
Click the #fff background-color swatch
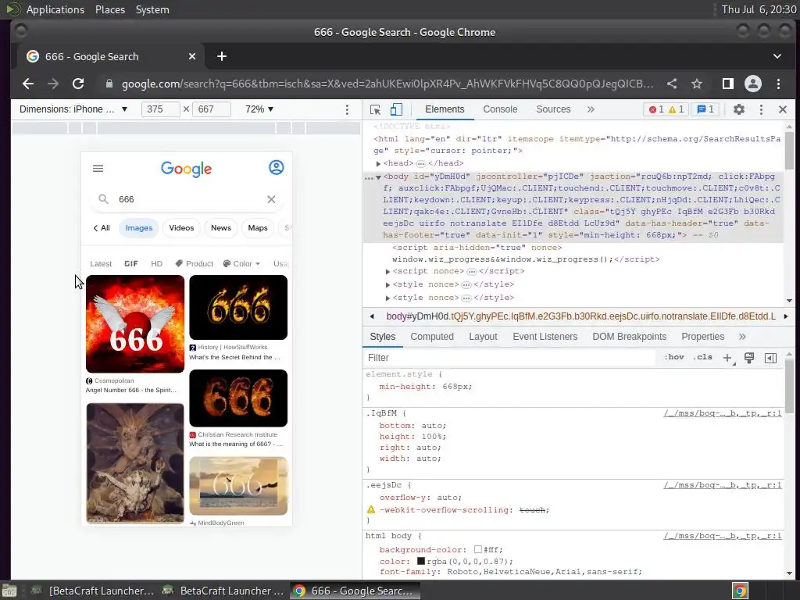477,549
